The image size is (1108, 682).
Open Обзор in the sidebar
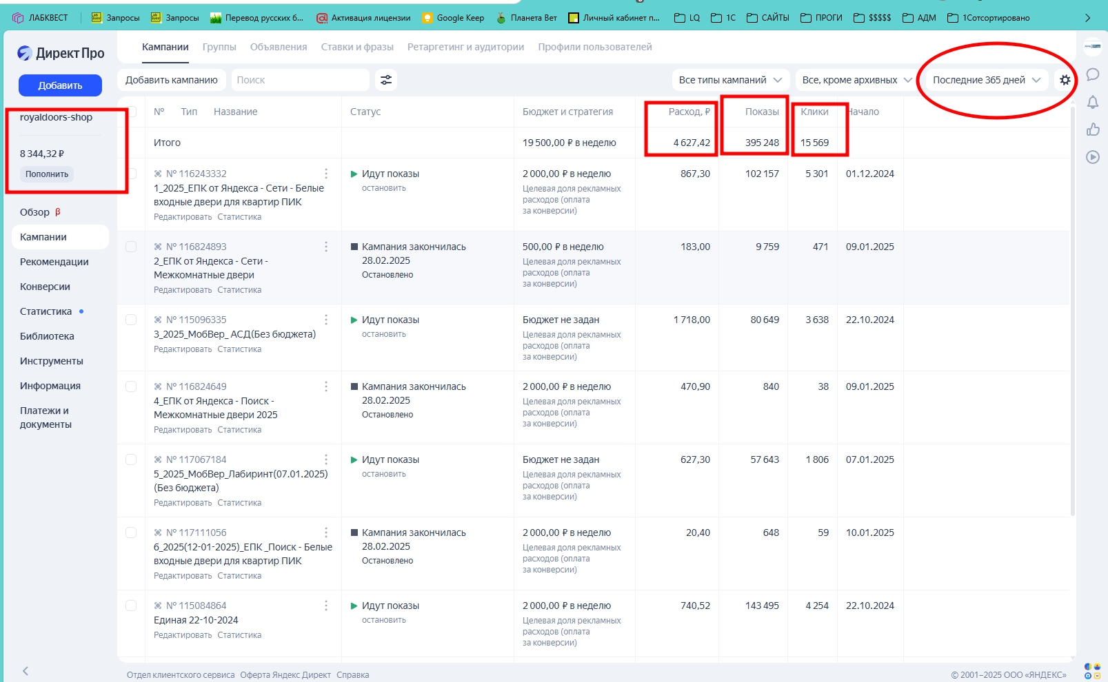point(34,212)
